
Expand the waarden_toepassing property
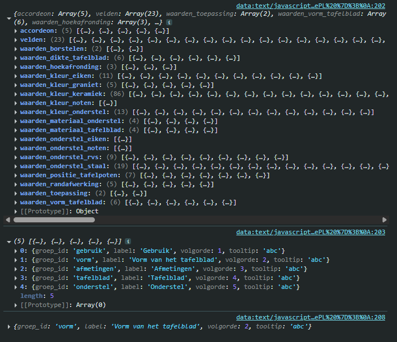pos(16,194)
